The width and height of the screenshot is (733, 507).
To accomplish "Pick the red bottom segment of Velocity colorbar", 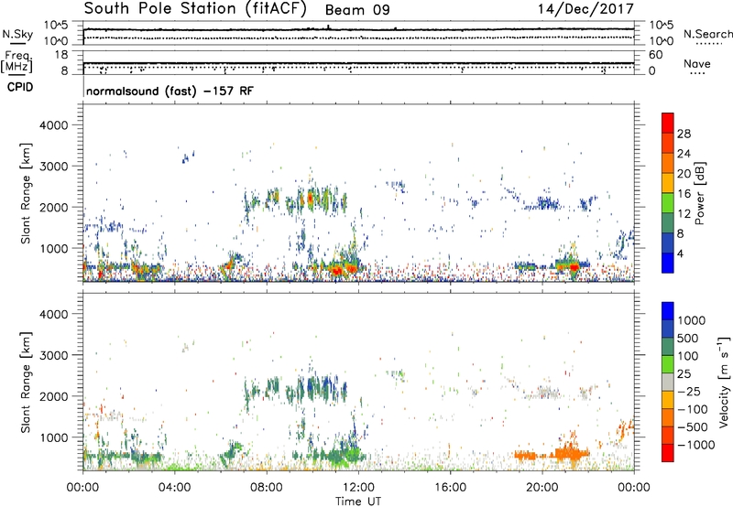I will click(668, 453).
